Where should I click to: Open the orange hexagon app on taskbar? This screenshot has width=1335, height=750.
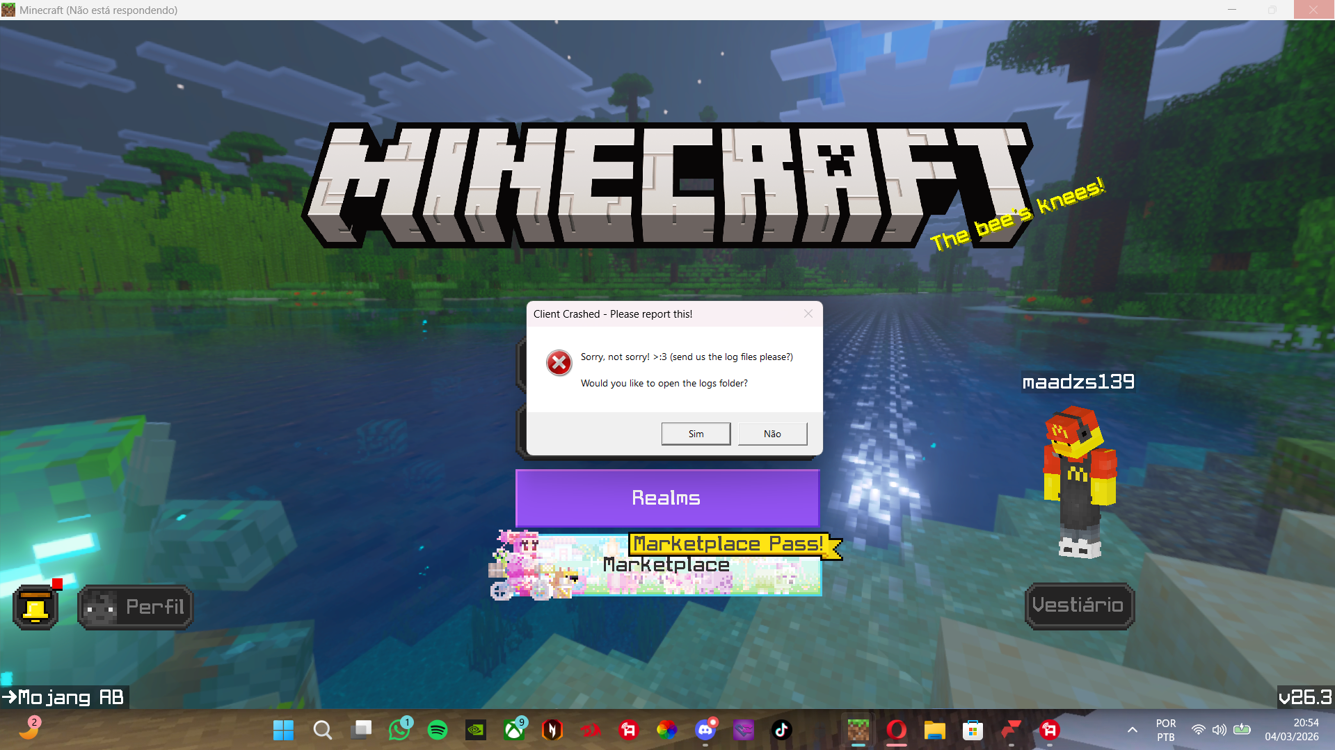(552, 730)
